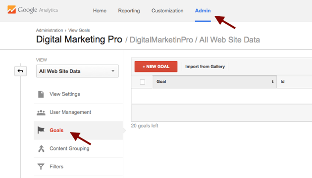This screenshot has height=178, width=312.
Task: Open View Settings via the document icon
Action: (x=41, y=94)
